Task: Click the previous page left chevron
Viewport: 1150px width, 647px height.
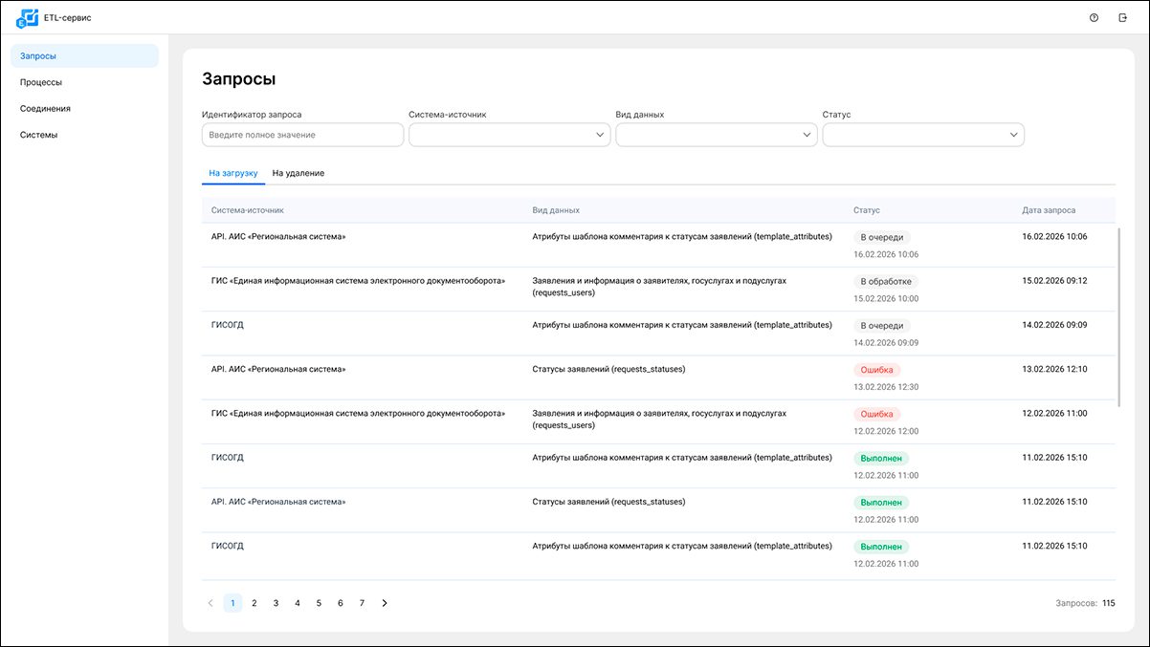Action: coord(210,603)
